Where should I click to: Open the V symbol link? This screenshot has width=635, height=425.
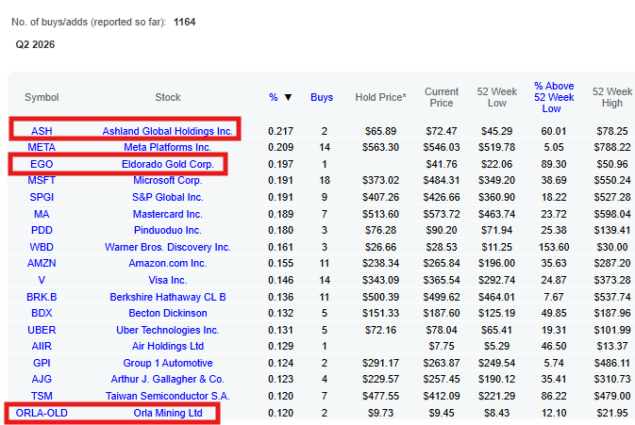[42, 281]
